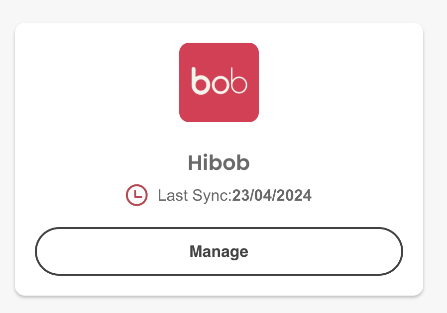Click the Manage button
447x313 pixels.
pyautogui.click(x=219, y=251)
